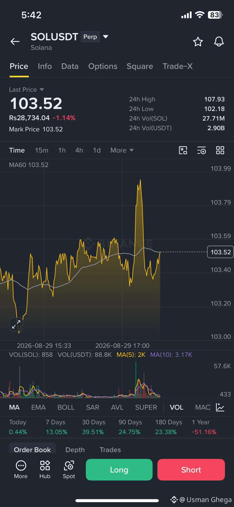Open price alert bell icon
Image resolution: width=234 pixels, height=507 pixels.
click(219, 42)
